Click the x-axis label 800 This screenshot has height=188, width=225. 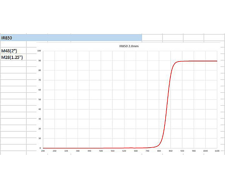[x=159, y=151]
